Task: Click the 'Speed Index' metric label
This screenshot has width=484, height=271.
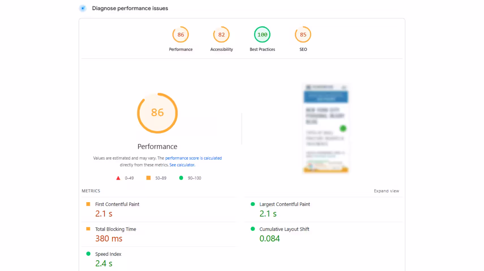Action: [108, 254]
